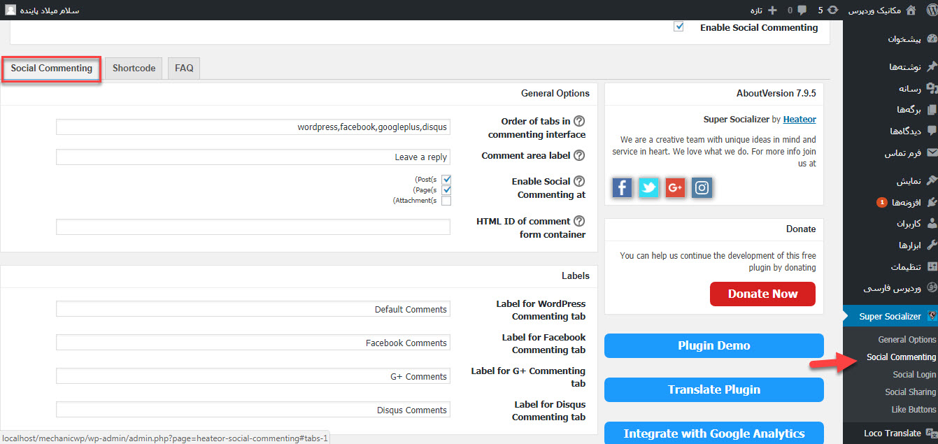Click the Twitter bird icon
938x444 pixels.
point(648,187)
